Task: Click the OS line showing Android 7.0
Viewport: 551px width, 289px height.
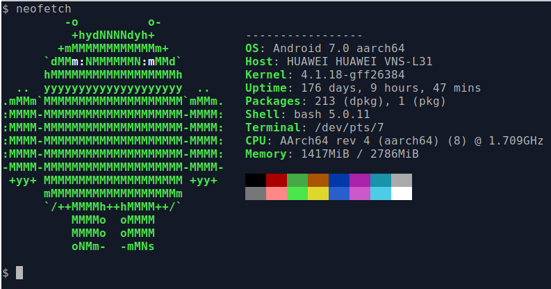Action: [x=325, y=48]
